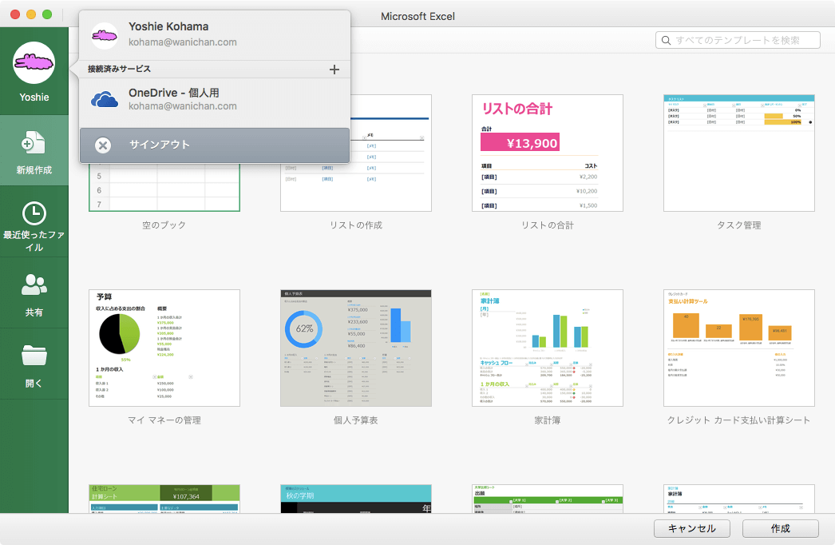The image size is (835, 545).
Task: Click the 空のブック label text
Action: (164, 225)
